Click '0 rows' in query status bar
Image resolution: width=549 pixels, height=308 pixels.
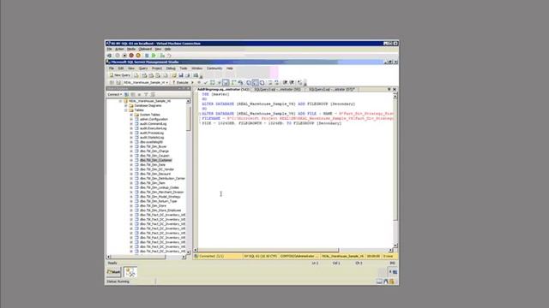click(388, 256)
